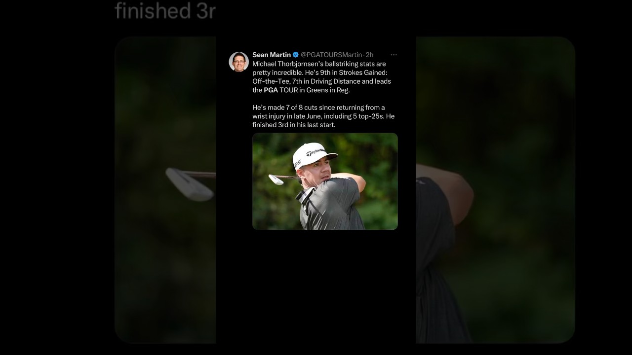This screenshot has height=355, width=632.
Task: Click the golf club head in photo
Action: click(276, 179)
